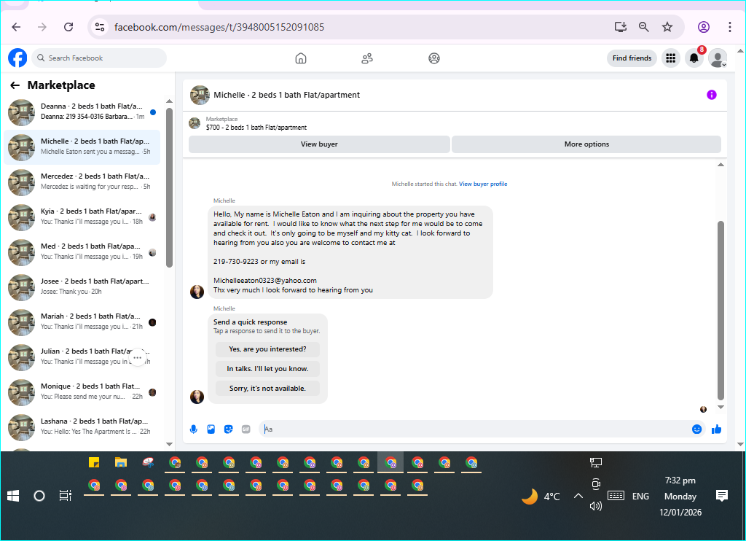Image resolution: width=746 pixels, height=541 pixels.
Task: Send quick reply 'Yes, are you interested?'
Action: click(x=267, y=349)
